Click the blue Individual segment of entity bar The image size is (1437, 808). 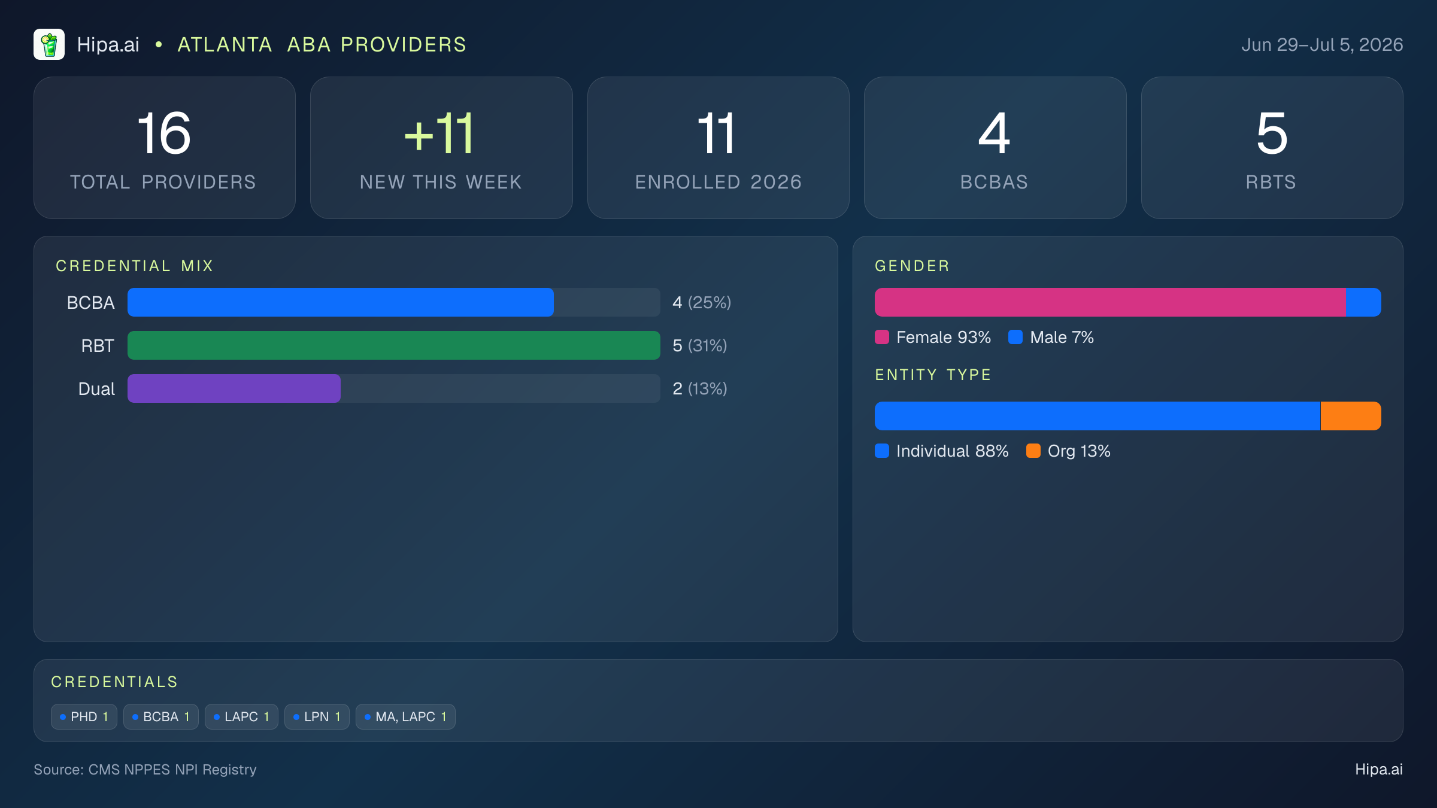(1098, 416)
